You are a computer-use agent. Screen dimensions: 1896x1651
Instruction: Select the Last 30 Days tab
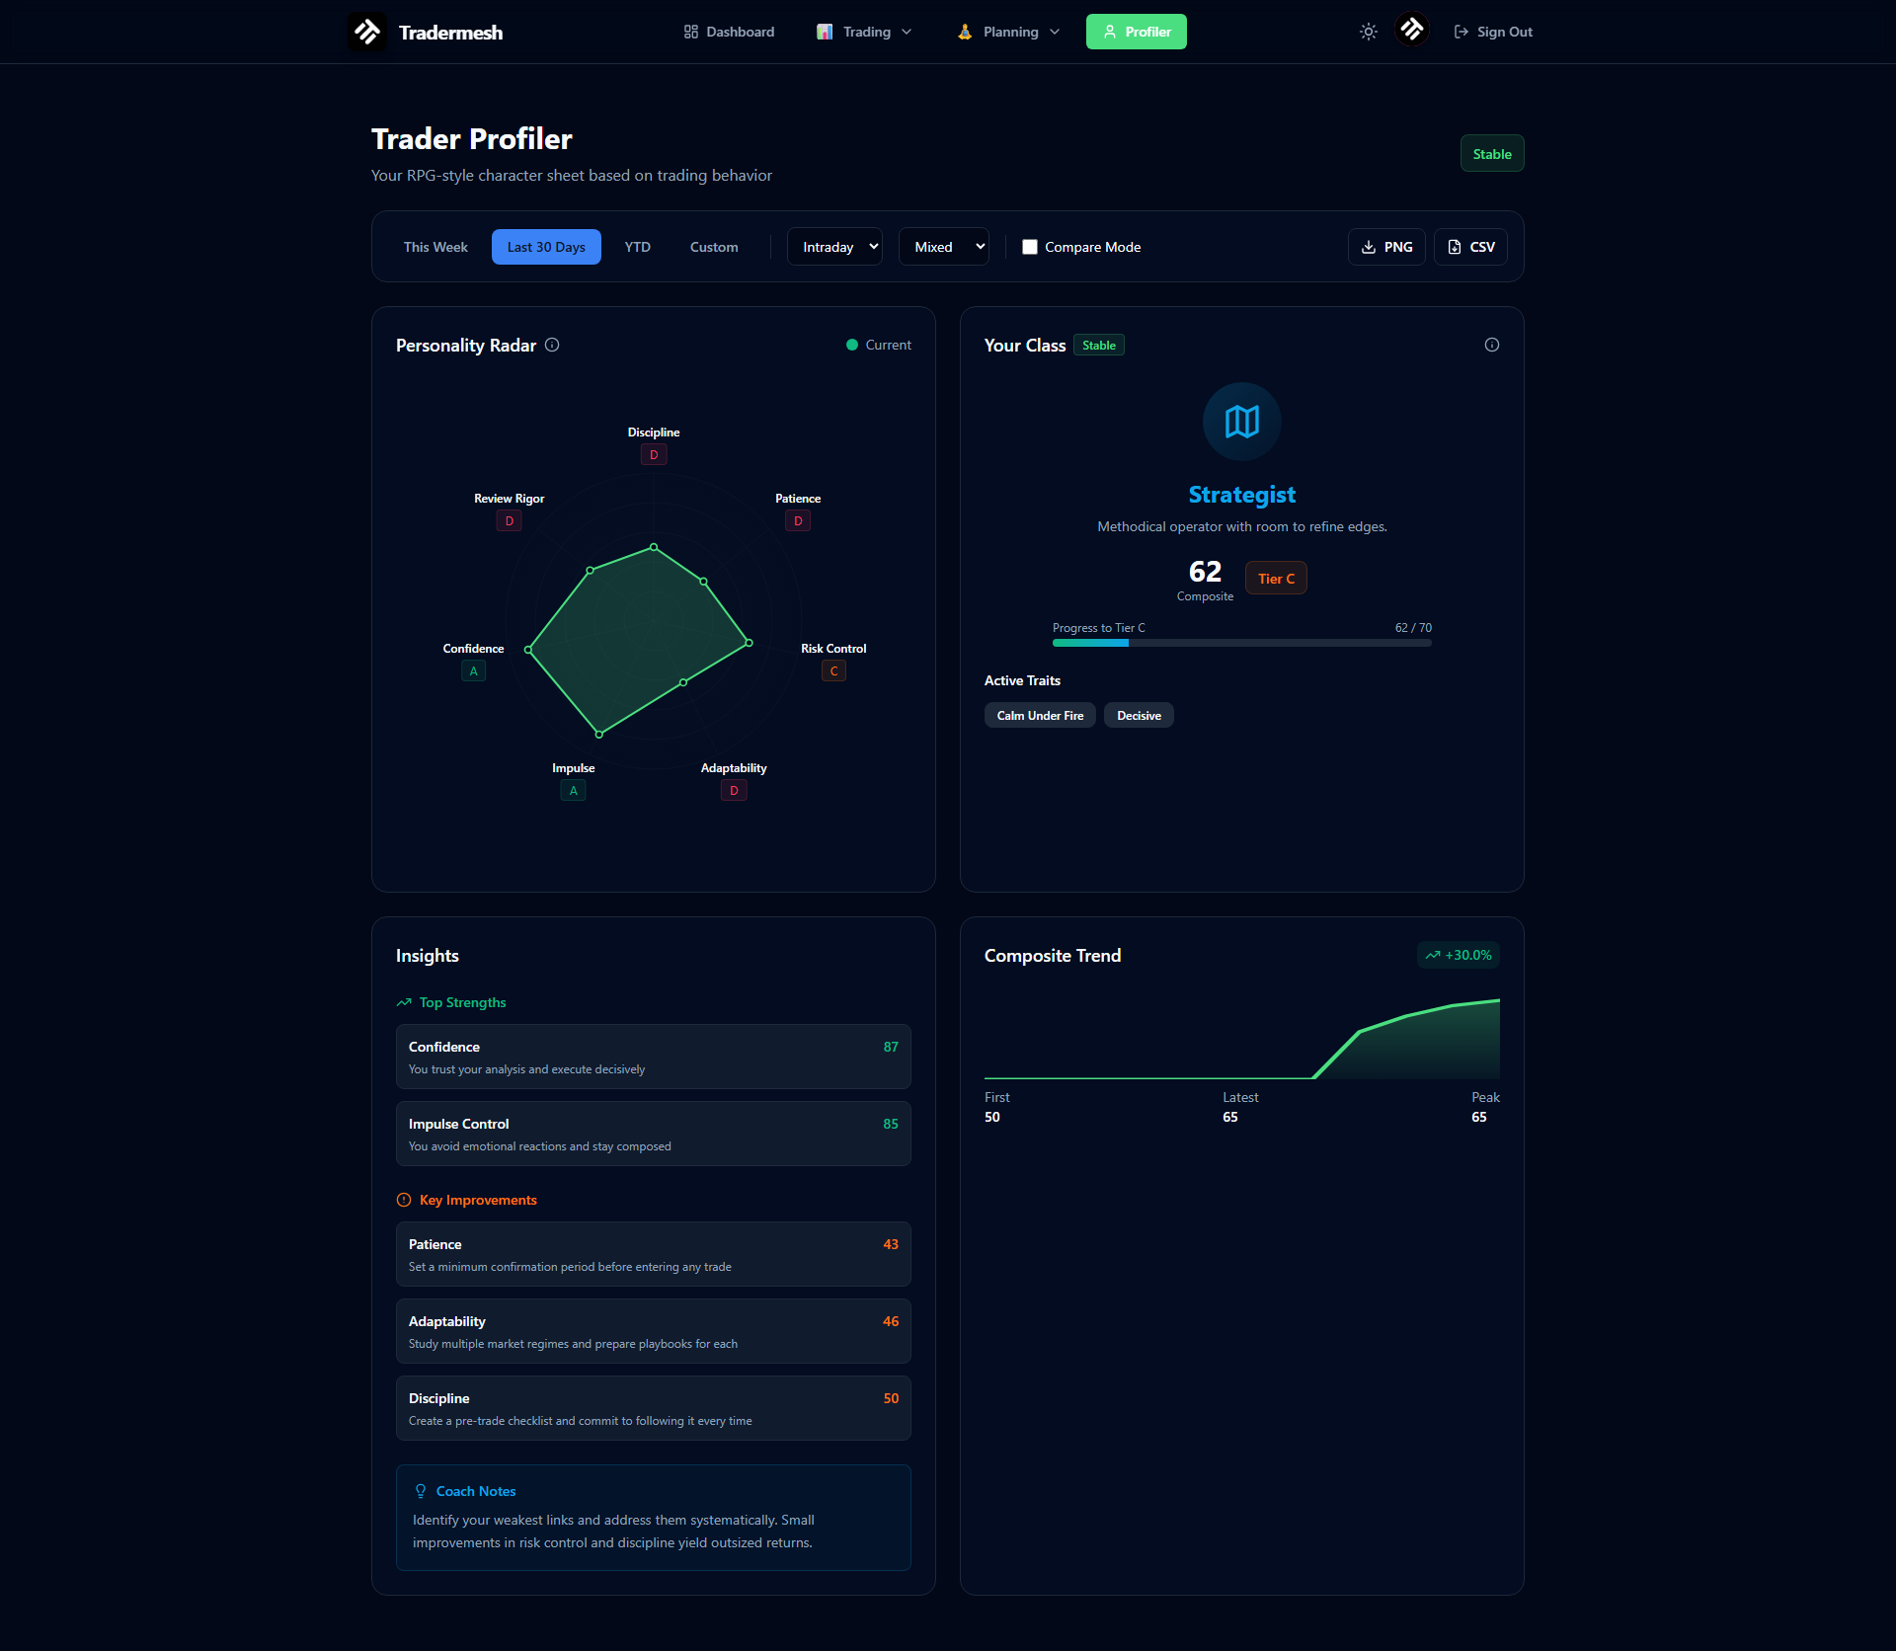[x=546, y=247]
